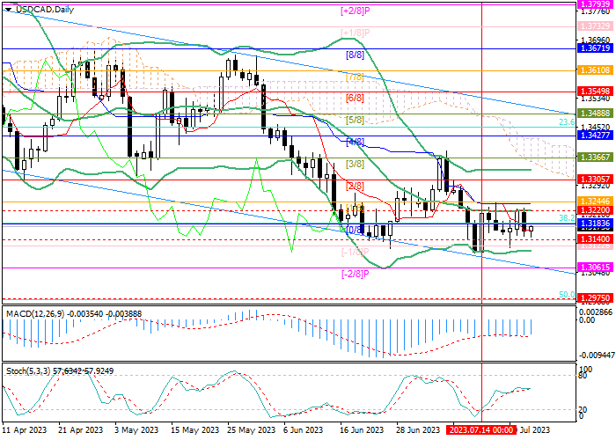Viewport: 616px width, 440px height.
Task: Click the [8/8] Murrey level label
Action: pyautogui.click(x=356, y=55)
